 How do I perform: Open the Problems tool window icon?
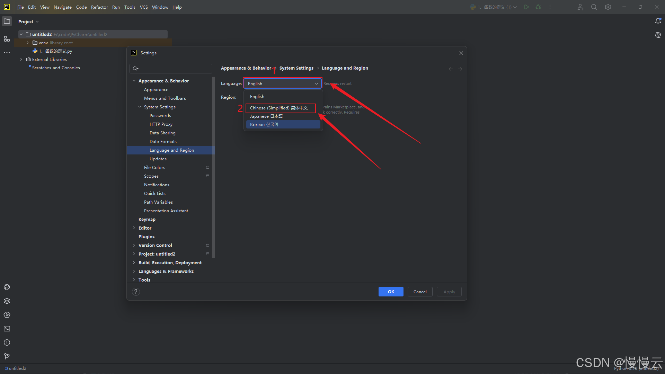7,342
